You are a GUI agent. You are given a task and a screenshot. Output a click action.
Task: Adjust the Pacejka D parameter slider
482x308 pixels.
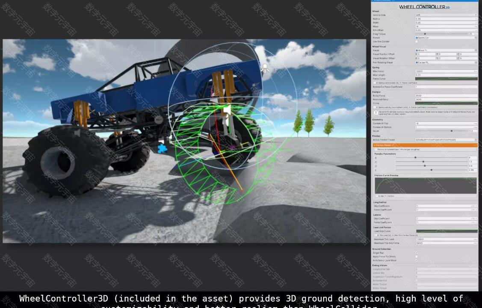[432, 166]
